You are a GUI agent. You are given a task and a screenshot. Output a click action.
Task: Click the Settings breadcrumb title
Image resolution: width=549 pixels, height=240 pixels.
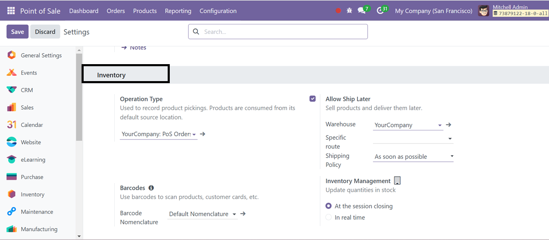pyautogui.click(x=77, y=32)
